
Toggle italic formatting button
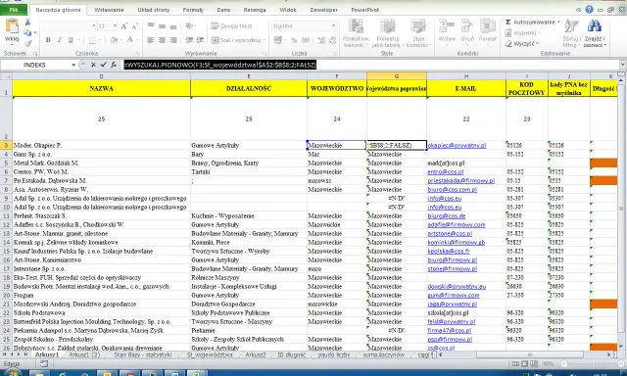click(x=59, y=40)
